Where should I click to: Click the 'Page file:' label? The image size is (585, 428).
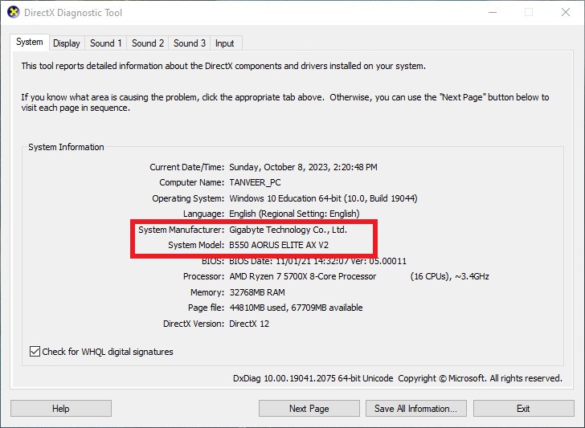click(206, 308)
